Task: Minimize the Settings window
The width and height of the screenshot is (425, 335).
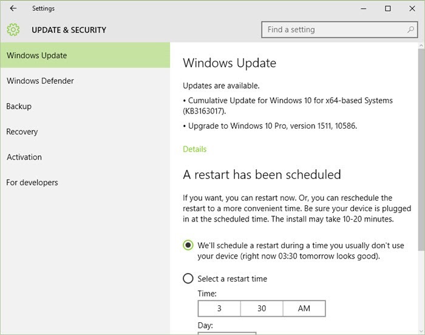Action: tap(364, 8)
